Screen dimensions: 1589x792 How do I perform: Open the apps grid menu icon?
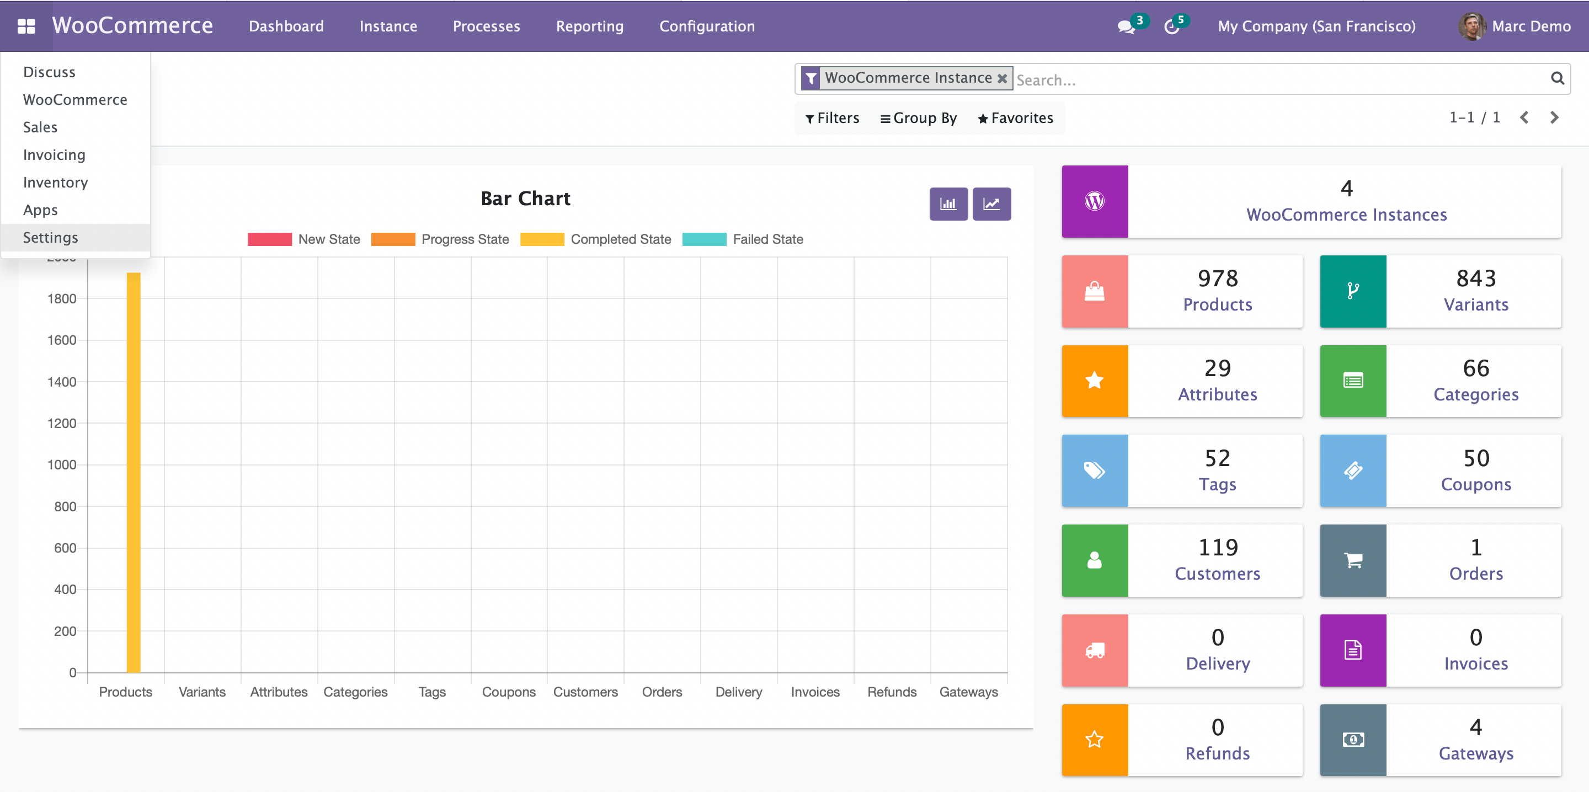point(26,26)
